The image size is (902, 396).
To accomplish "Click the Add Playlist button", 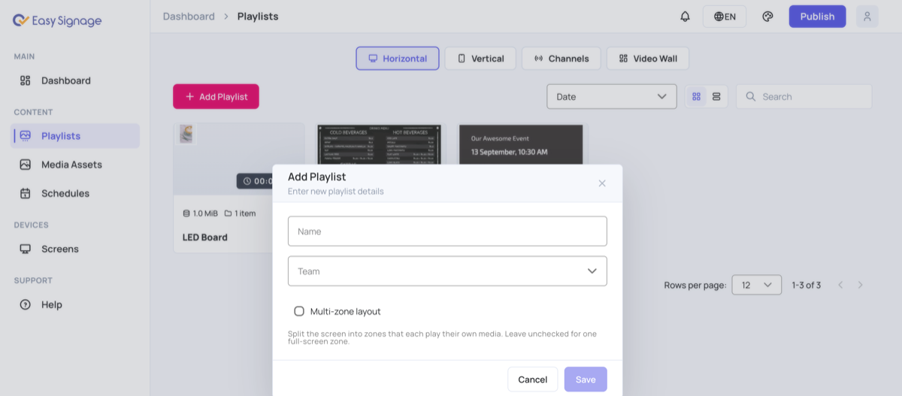I will click(216, 96).
